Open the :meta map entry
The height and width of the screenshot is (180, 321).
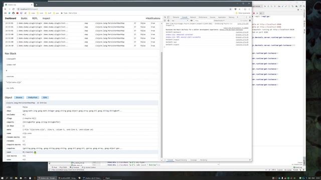coord(82,129)
